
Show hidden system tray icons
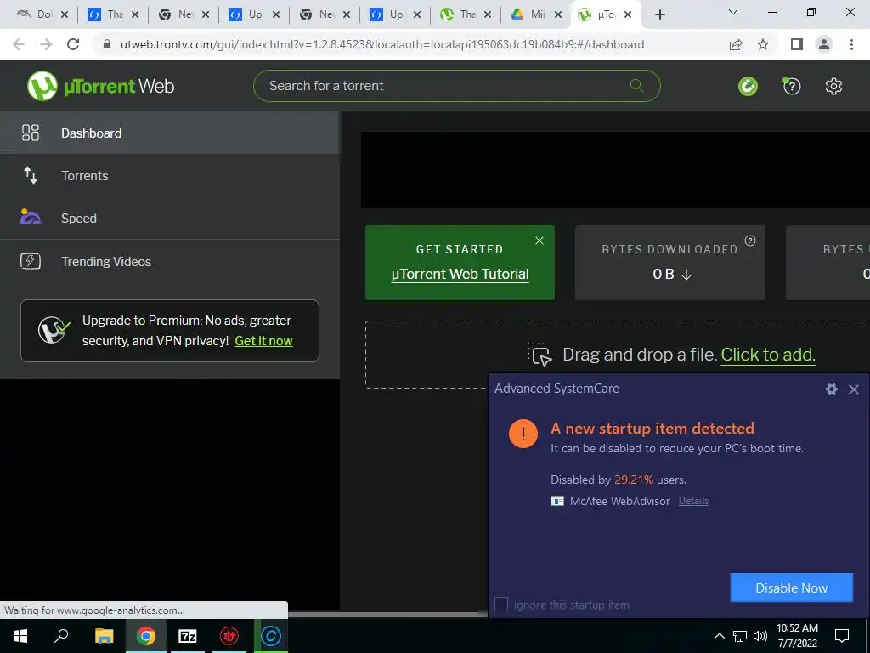pos(719,636)
